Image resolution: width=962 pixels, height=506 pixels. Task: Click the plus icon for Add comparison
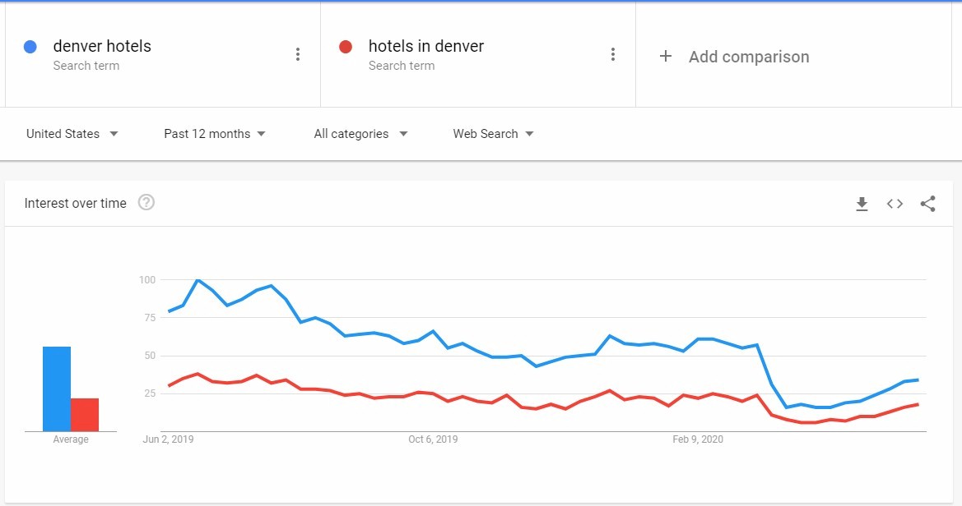(x=666, y=57)
